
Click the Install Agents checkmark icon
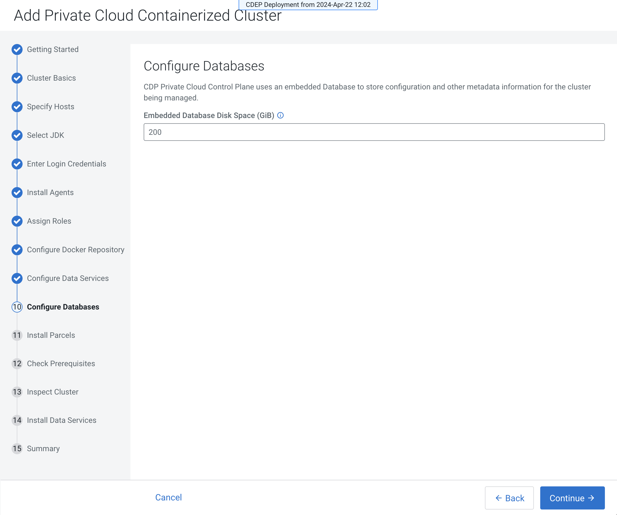click(17, 192)
